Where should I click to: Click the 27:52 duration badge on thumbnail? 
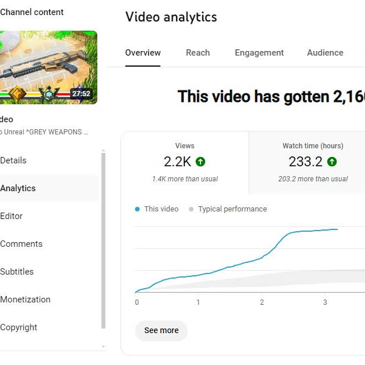point(81,94)
